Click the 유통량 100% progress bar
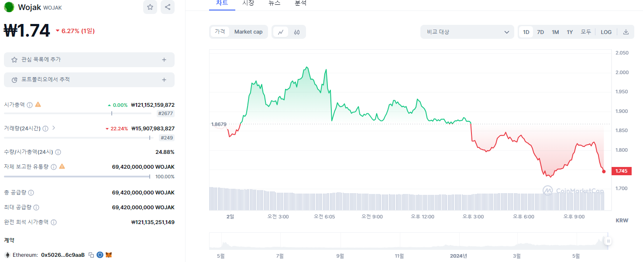643x262 pixels. [77, 177]
